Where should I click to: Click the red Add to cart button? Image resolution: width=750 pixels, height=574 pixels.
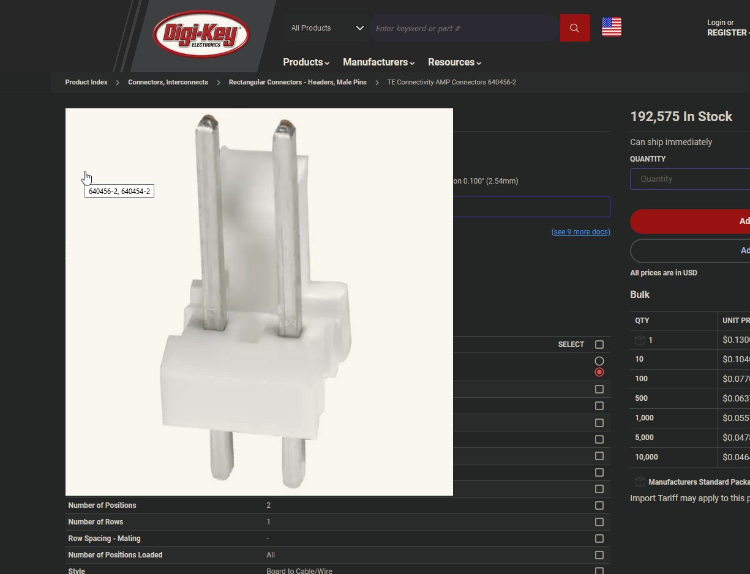click(x=690, y=221)
